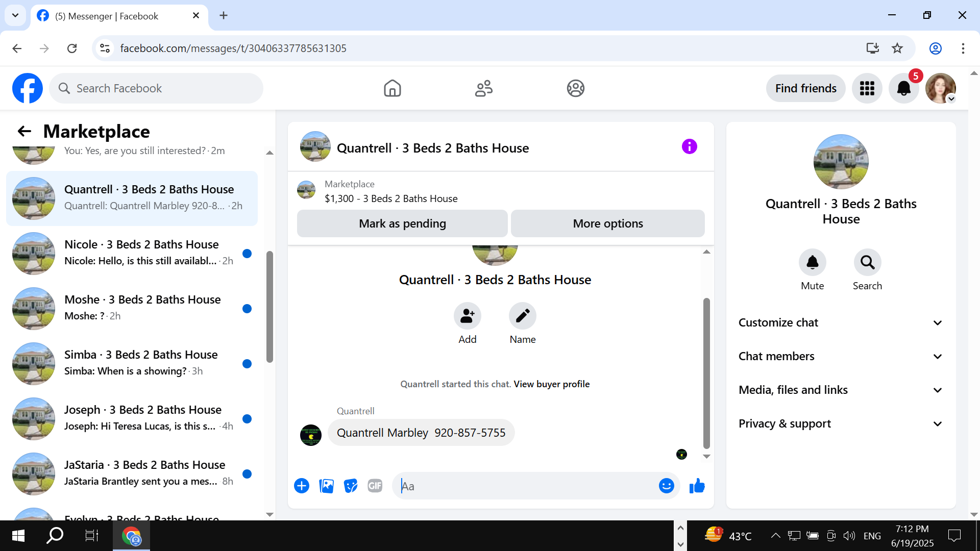Open the Chrome profile icon
The height and width of the screenshot is (551, 980).
[x=935, y=48]
